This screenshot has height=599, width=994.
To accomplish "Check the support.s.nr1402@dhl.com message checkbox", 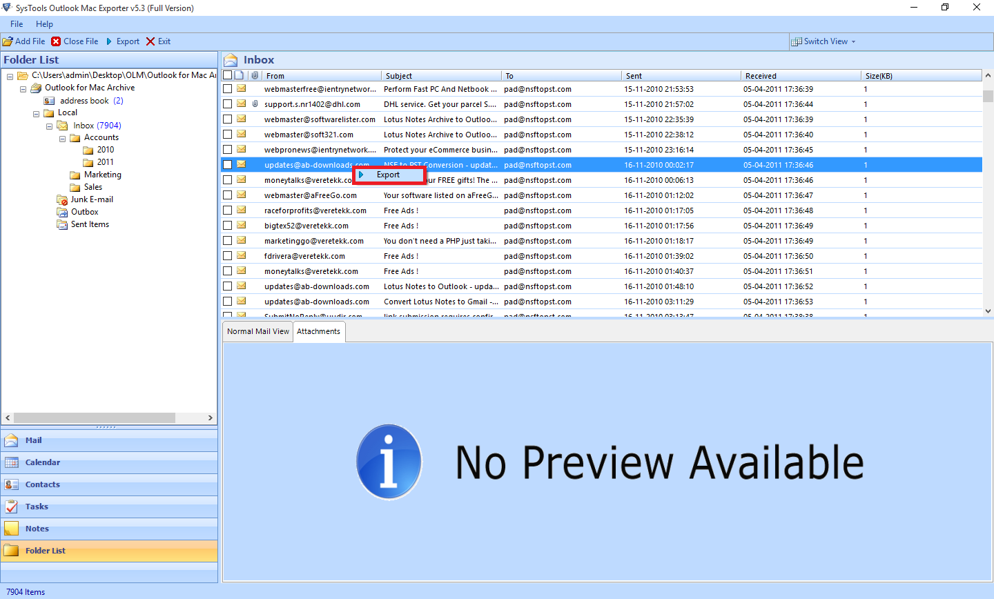I will 227,104.
